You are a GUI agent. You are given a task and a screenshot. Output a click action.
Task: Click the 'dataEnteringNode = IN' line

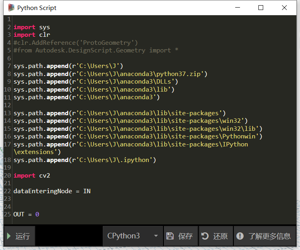click(x=52, y=191)
